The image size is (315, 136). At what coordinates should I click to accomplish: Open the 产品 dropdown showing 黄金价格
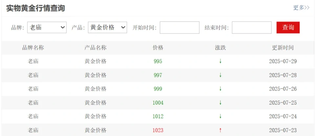(108, 28)
